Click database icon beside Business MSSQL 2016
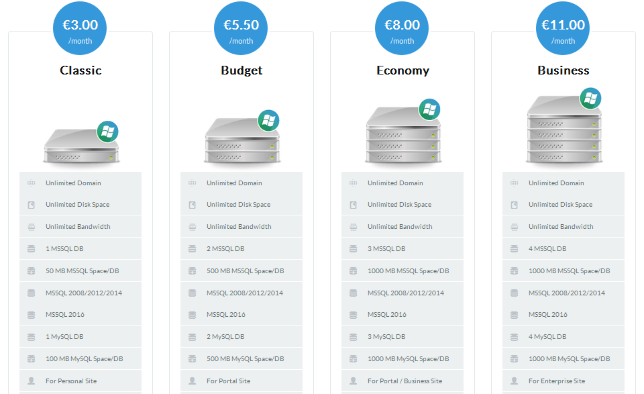Image resolution: width=644 pixels, height=394 pixels. coord(515,315)
